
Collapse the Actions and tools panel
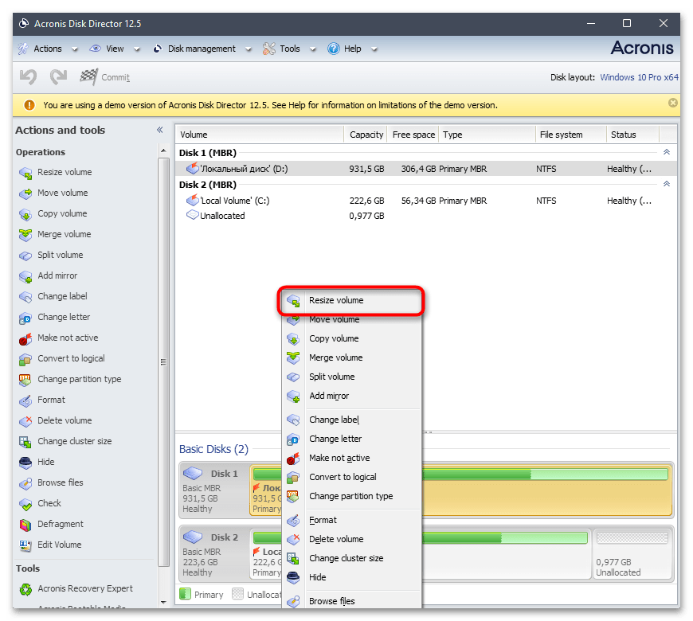(x=159, y=130)
